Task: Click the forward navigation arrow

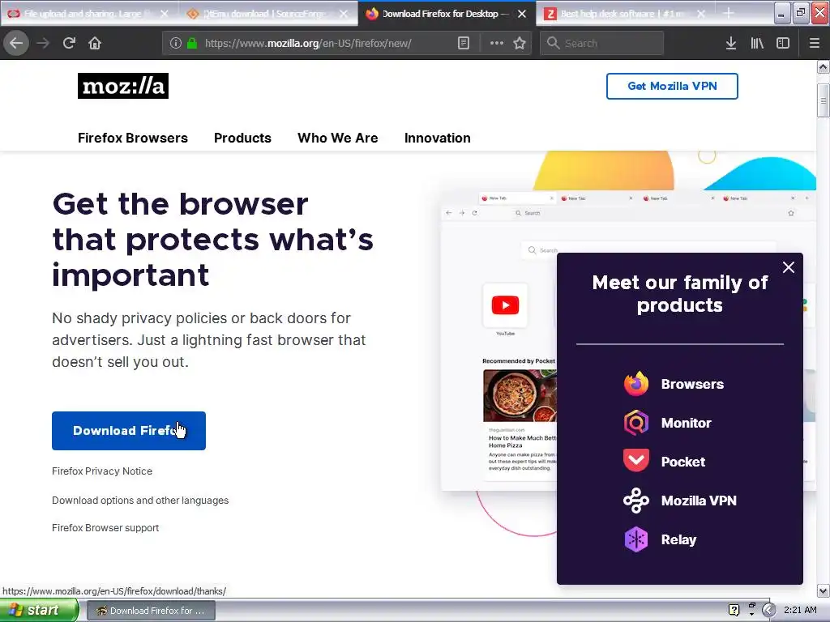Action: 43,43
